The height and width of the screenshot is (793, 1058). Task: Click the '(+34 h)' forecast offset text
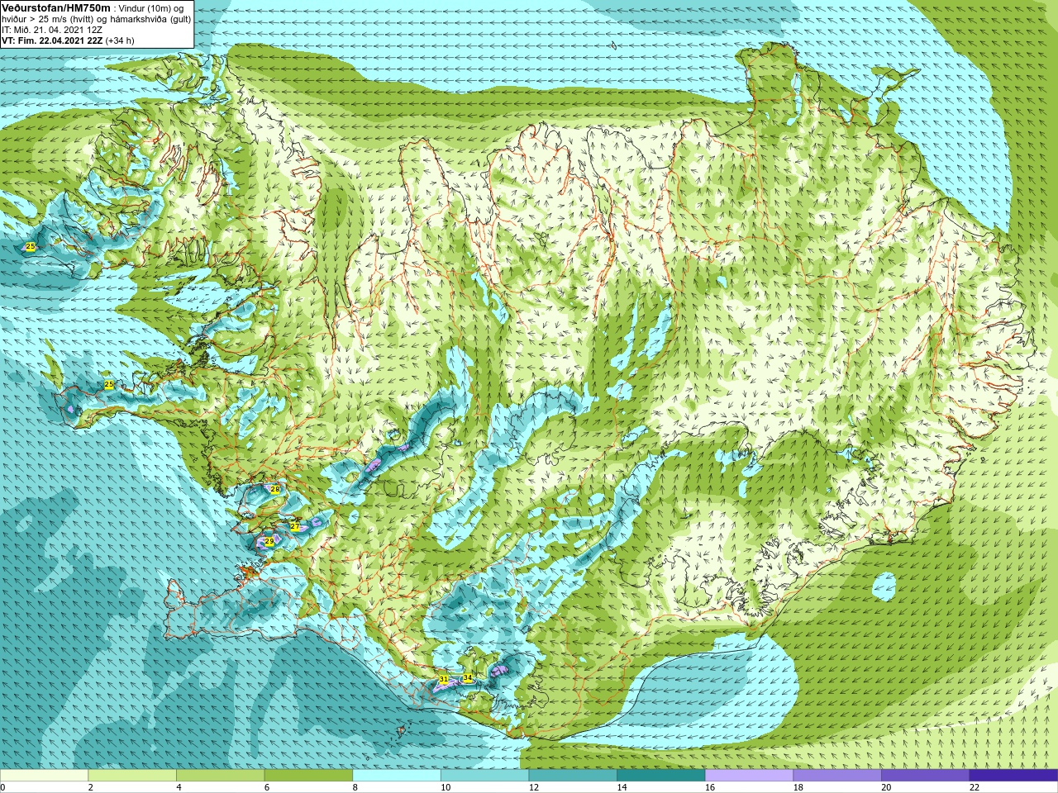120,40
